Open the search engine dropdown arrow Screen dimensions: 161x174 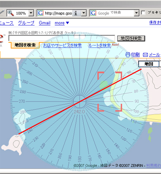[x=136, y=13]
